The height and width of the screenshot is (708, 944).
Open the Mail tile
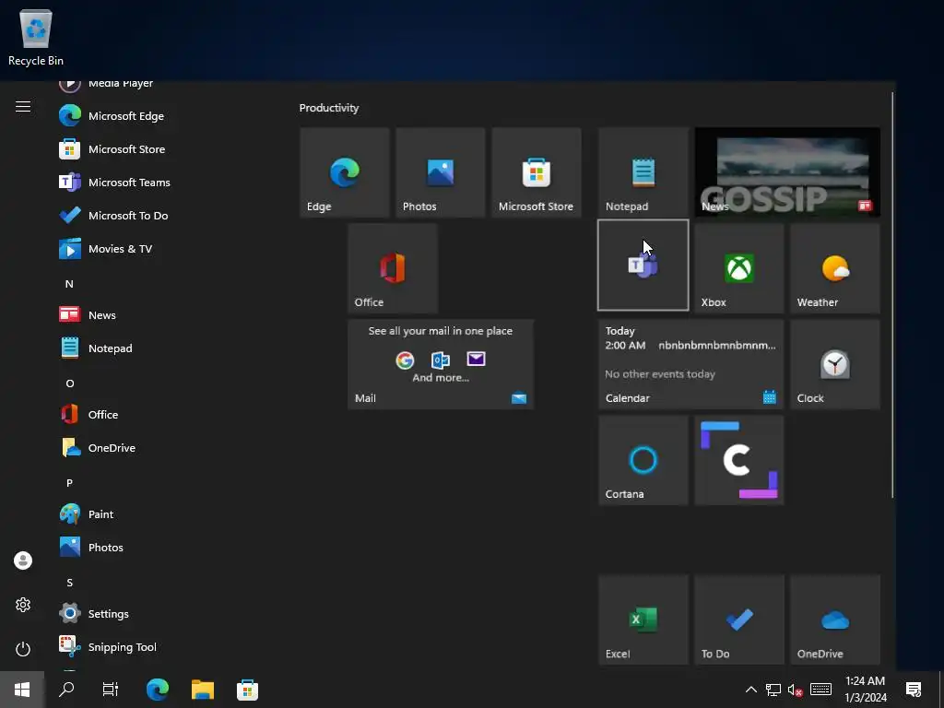441,364
